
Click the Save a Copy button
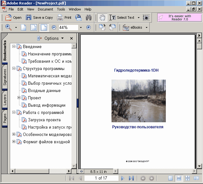click(39, 18)
